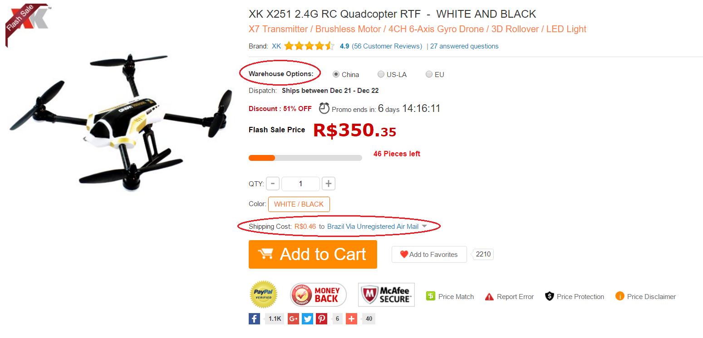
Task: Add the quadcopter to cart
Action: pos(313,254)
